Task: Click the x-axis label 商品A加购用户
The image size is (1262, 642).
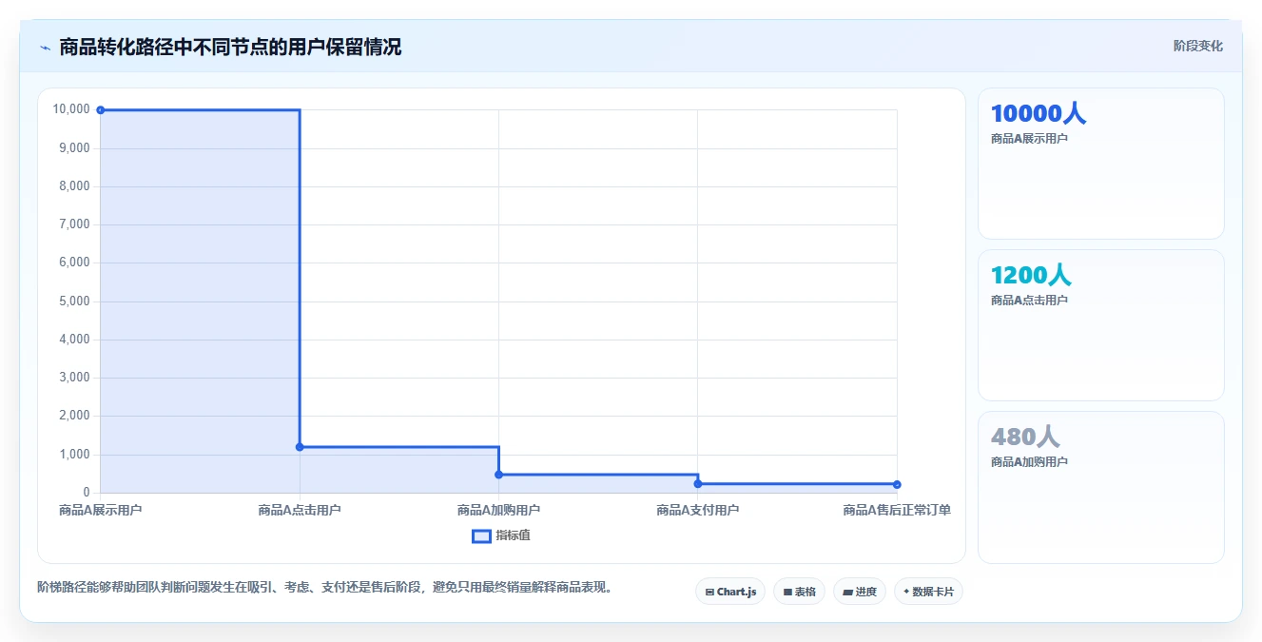Action: point(498,511)
